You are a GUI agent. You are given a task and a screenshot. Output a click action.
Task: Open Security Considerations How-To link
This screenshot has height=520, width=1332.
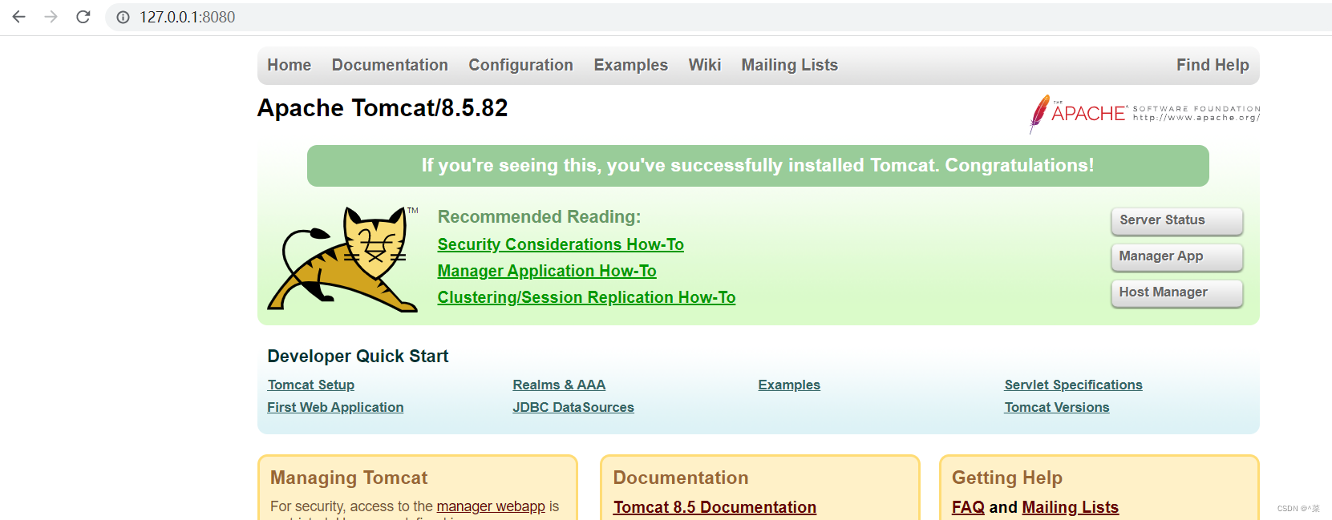coord(561,244)
